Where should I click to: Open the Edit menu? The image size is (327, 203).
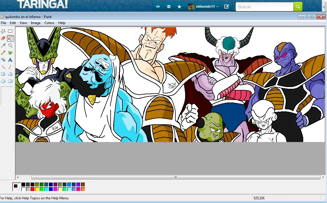click(x=13, y=23)
